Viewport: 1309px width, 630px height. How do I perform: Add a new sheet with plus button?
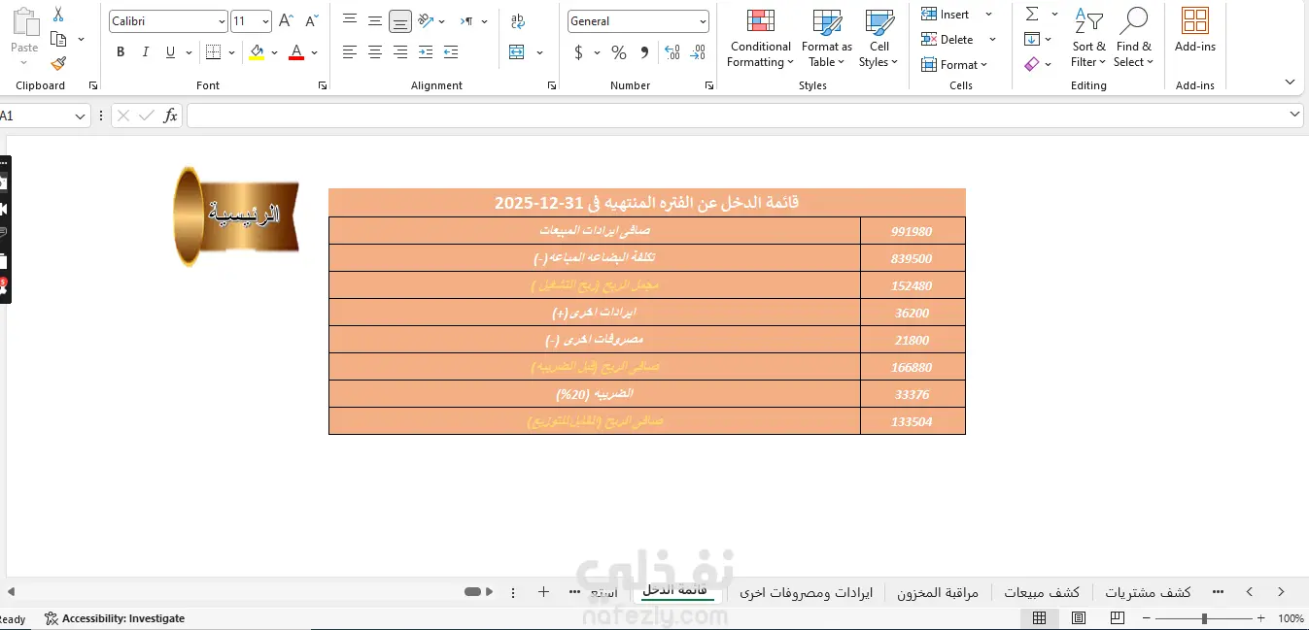(543, 591)
